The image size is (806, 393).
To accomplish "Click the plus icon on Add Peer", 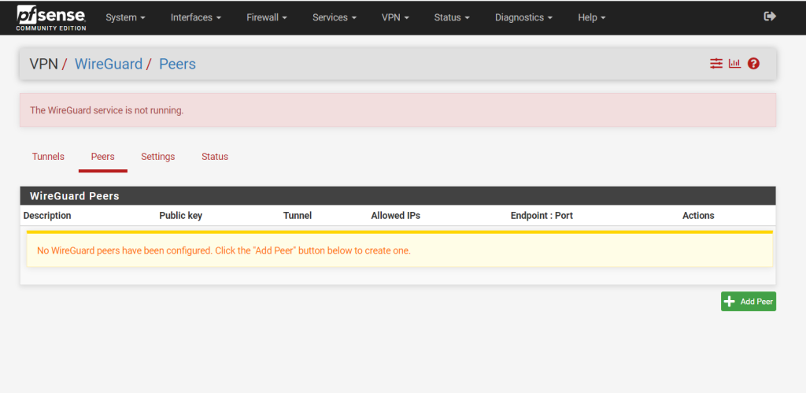I will (x=729, y=302).
